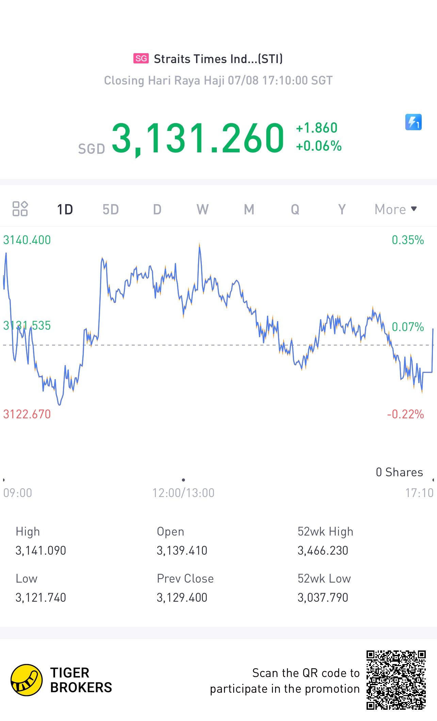The image size is (437, 721).
Task: Tap the 17:10 closing time label
Action: pos(419,493)
